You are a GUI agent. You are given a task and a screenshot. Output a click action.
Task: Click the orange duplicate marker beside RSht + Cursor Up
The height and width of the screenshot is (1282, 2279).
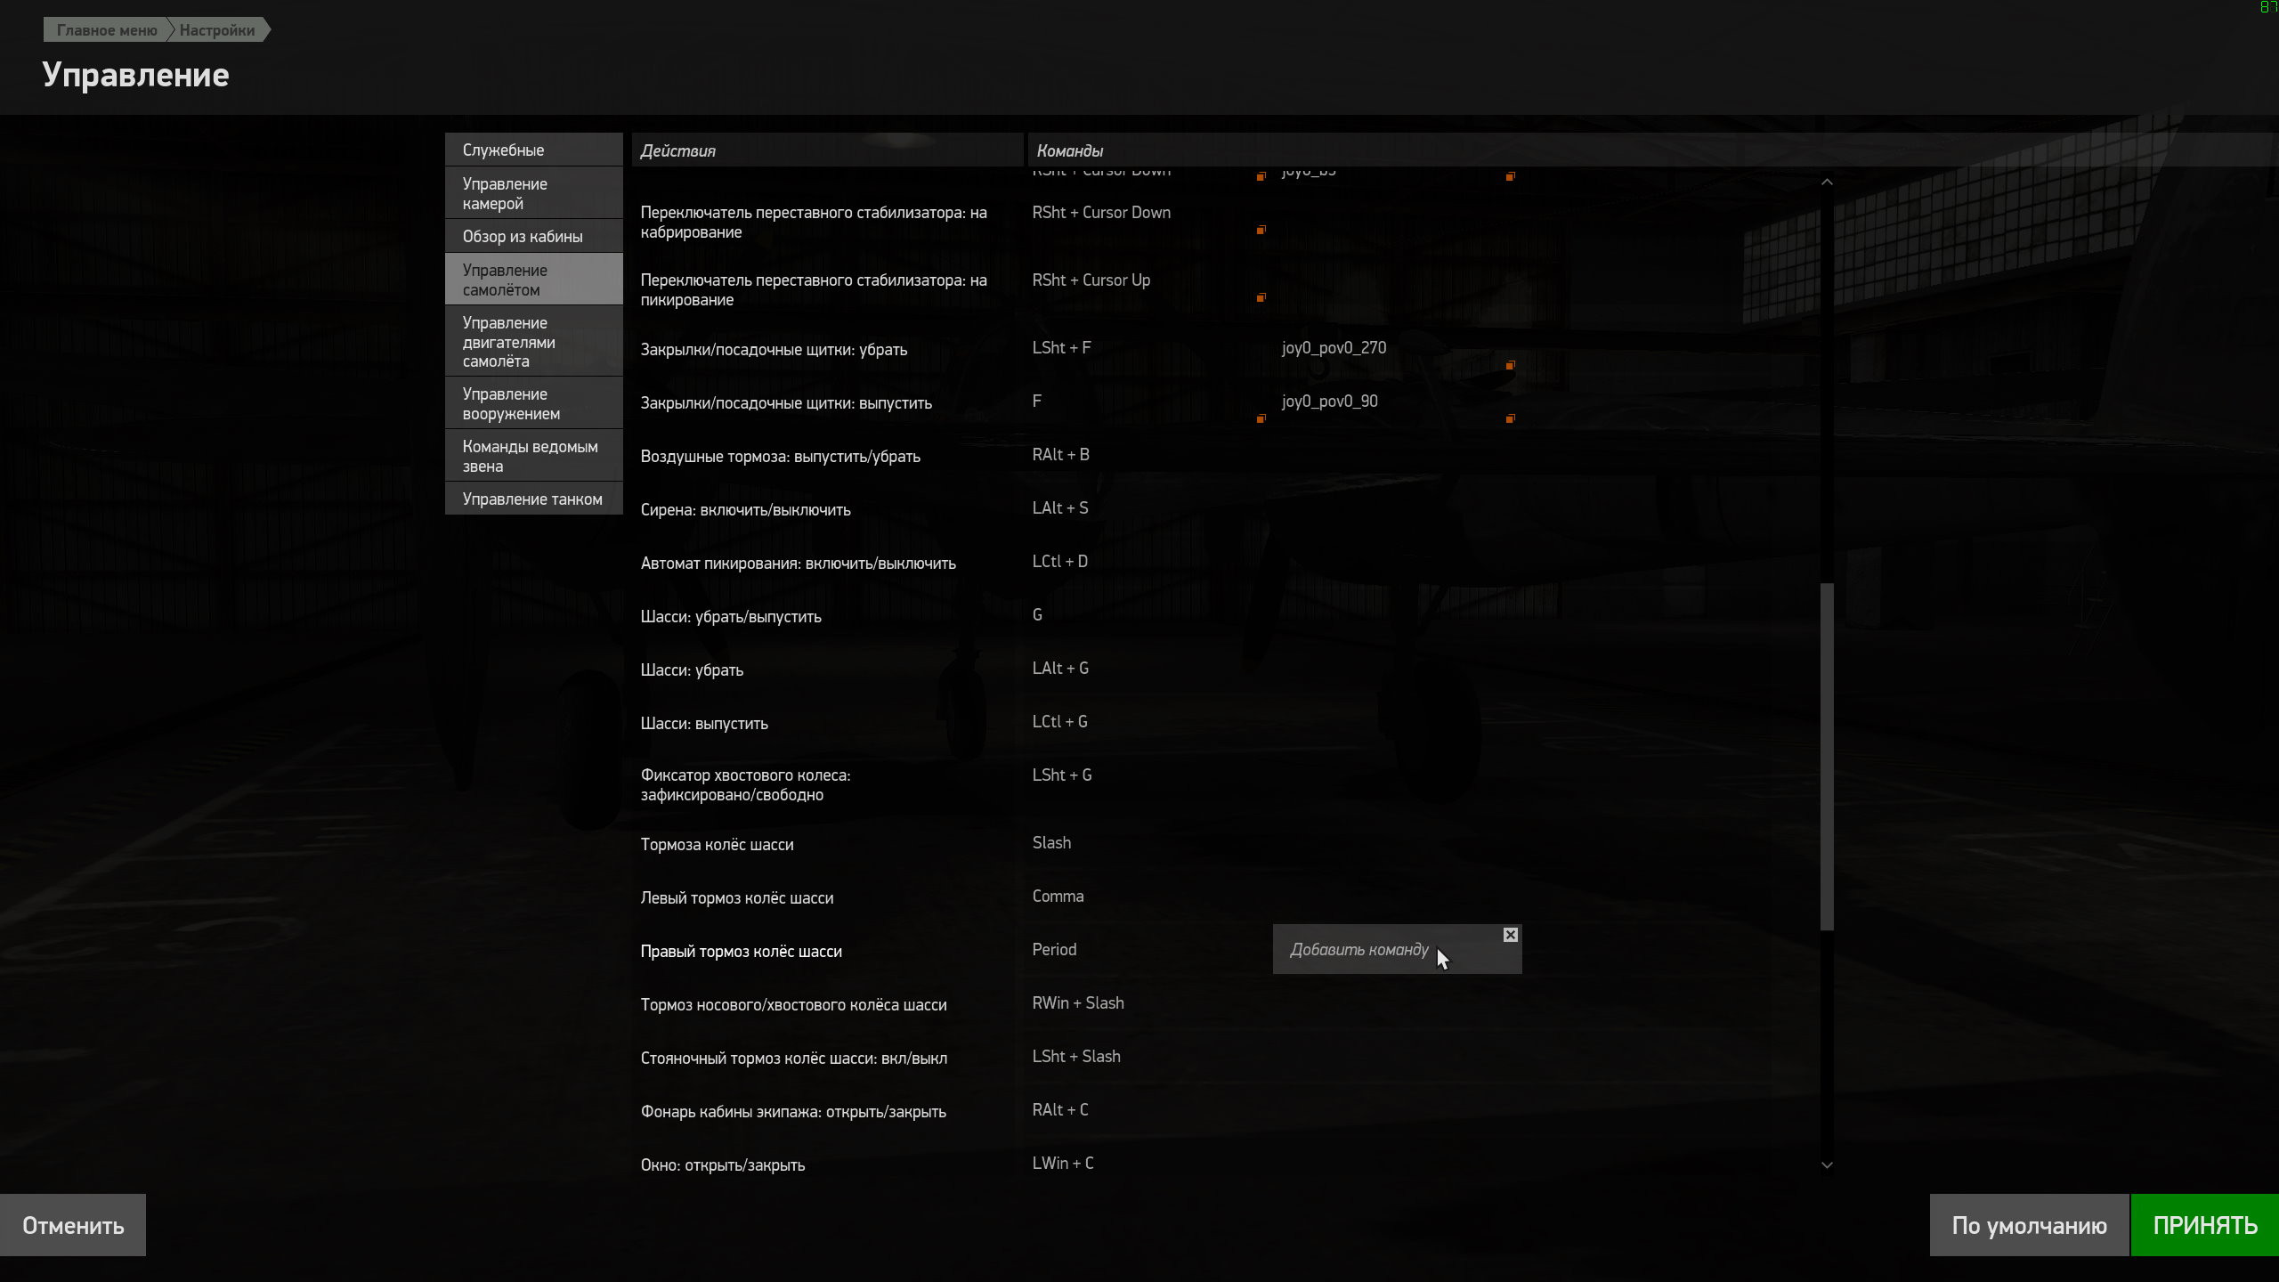[x=1261, y=298]
